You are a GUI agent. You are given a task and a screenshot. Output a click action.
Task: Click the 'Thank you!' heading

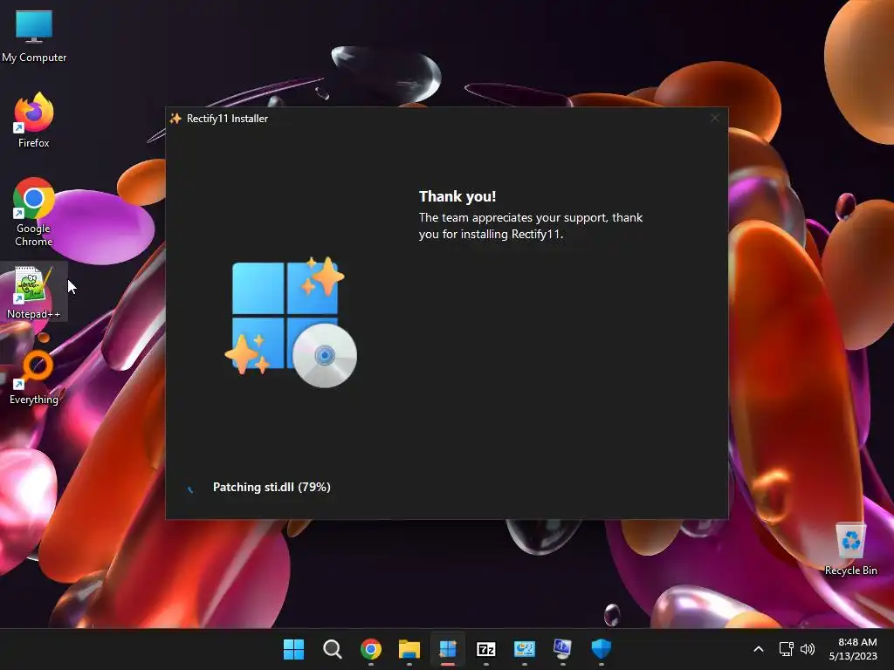(x=457, y=196)
